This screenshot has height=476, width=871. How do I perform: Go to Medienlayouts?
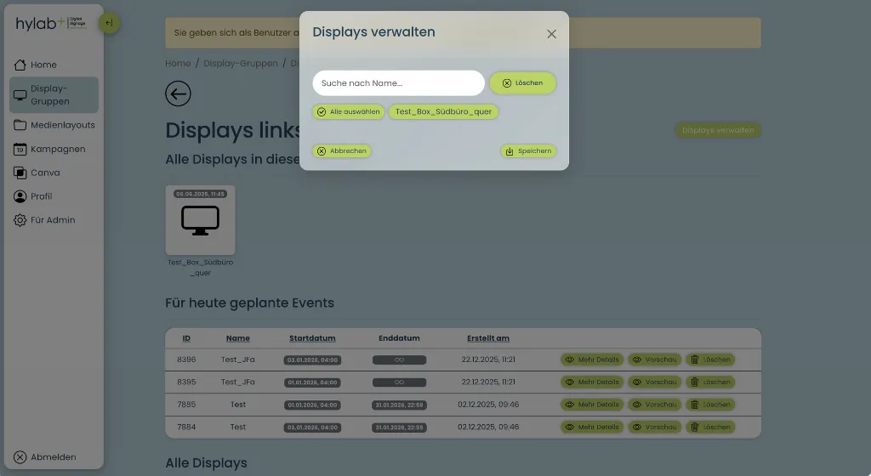point(54,125)
